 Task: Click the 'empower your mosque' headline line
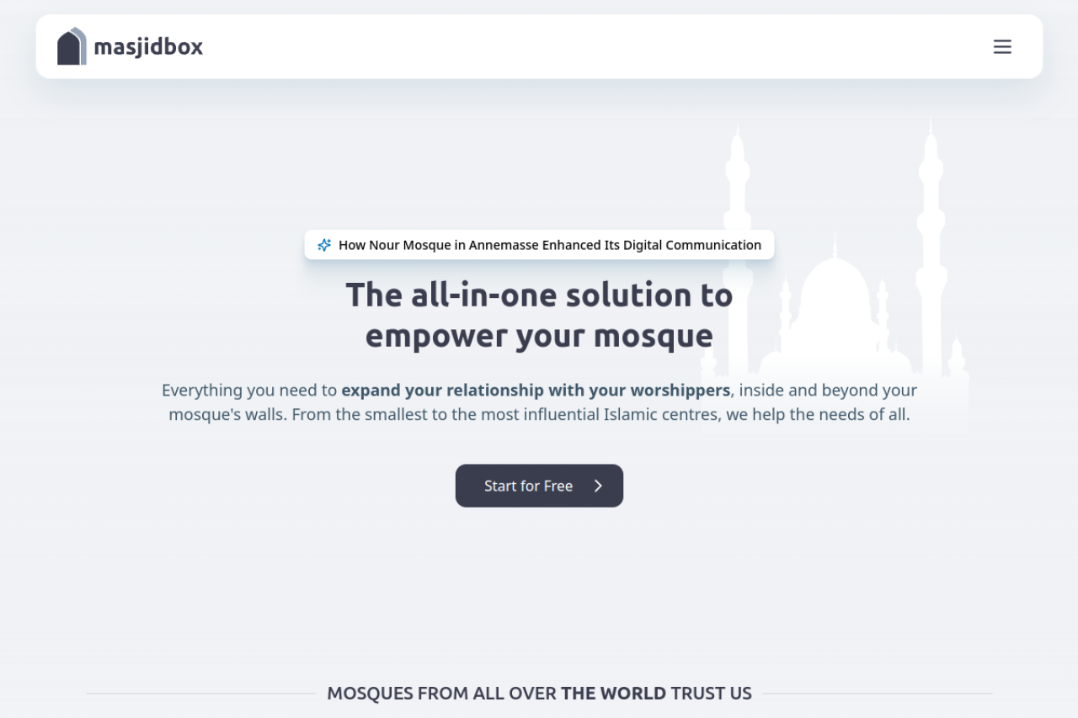coord(539,336)
